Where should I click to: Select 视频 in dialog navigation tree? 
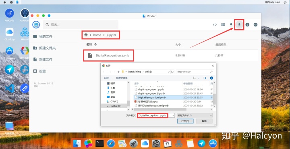pyautogui.click(x=111, y=83)
